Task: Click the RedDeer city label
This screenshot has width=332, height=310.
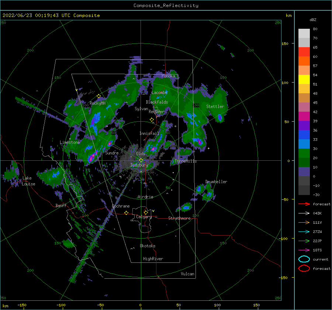Action: (x=156, y=112)
